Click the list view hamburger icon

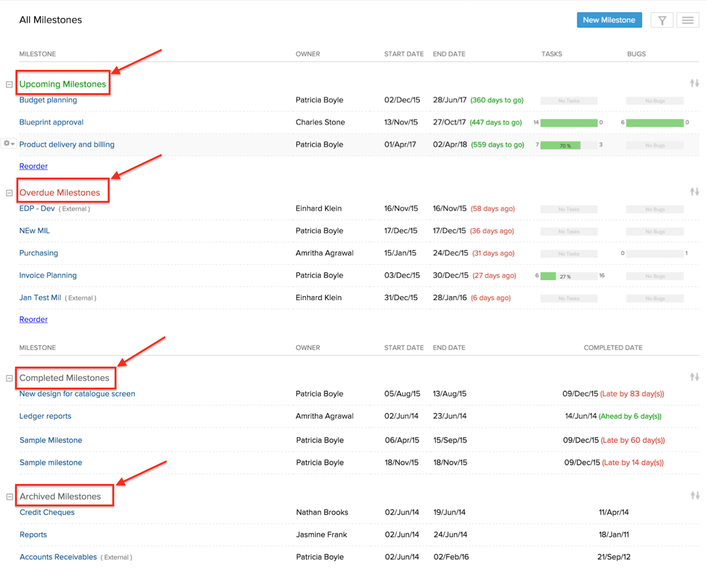tap(687, 20)
